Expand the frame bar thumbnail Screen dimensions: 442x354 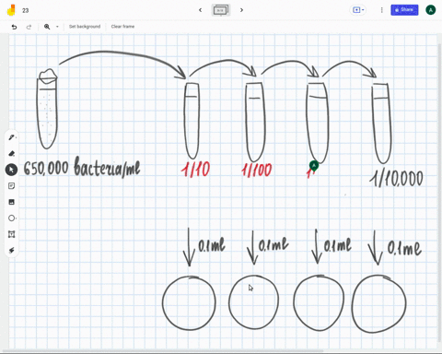pyautogui.click(x=221, y=10)
